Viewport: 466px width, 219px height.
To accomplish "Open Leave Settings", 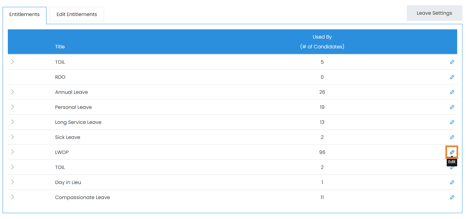I will (434, 13).
